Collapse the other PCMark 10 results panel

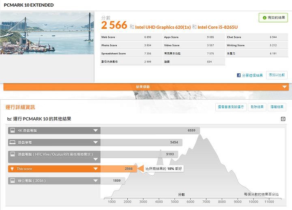[283, 119]
